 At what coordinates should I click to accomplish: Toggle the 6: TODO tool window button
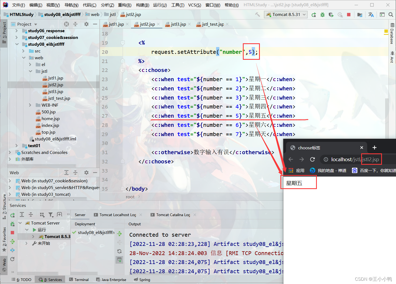(21, 280)
